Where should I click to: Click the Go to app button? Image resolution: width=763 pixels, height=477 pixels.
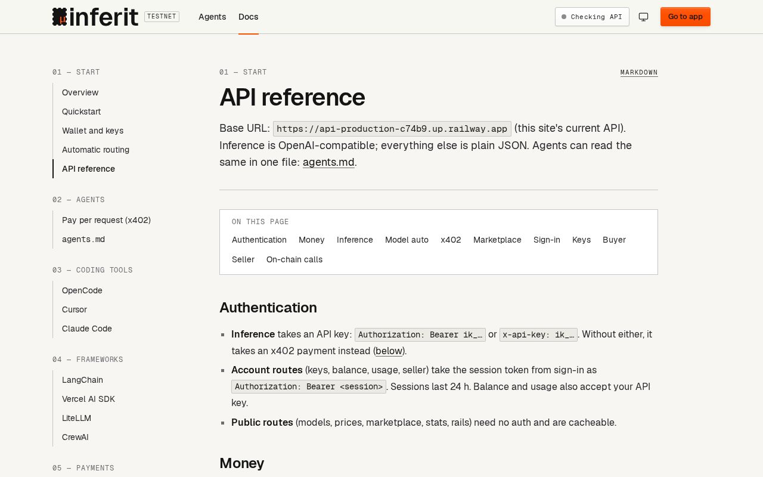click(x=686, y=17)
